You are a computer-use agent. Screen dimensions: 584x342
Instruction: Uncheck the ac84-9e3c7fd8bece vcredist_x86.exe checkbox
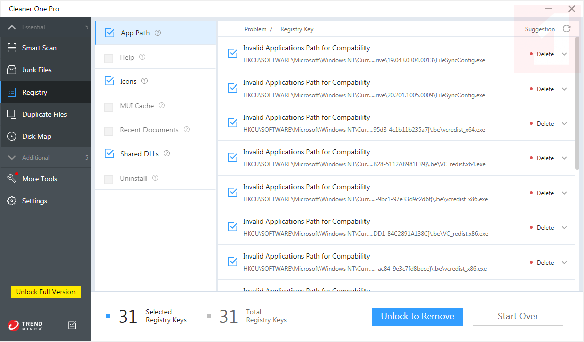(x=233, y=262)
